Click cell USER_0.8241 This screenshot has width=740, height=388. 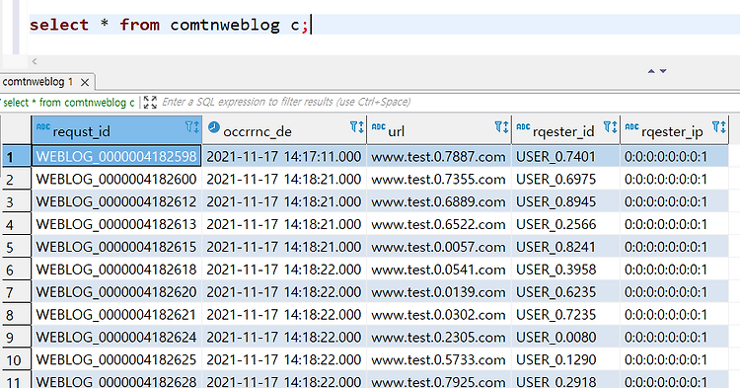[x=566, y=247]
